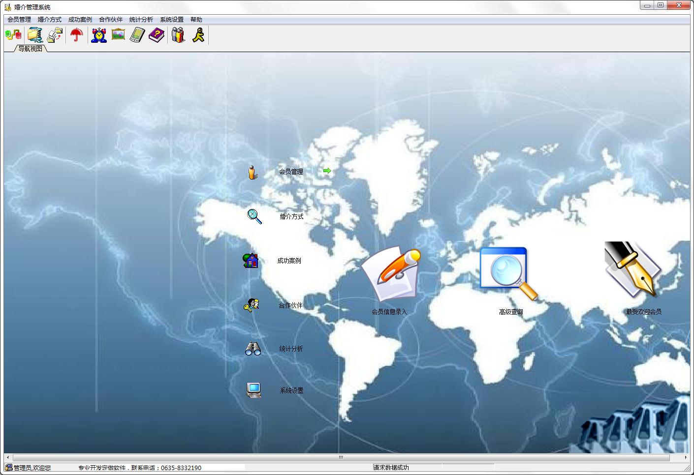Click the green and red documents icon
The width and height of the screenshot is (694, 475).
13,35
